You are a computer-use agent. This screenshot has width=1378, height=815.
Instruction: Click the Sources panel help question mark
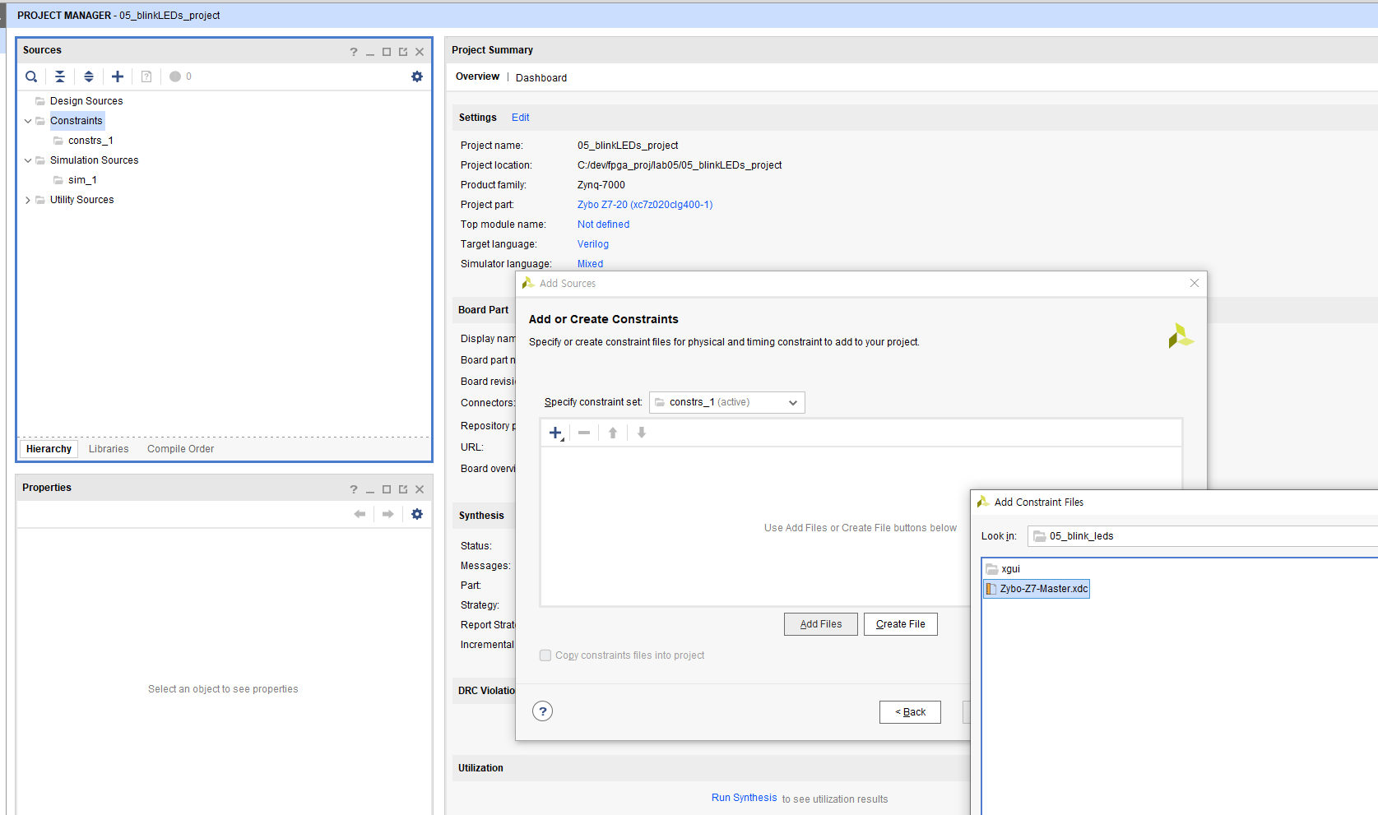tap(354, 51)
